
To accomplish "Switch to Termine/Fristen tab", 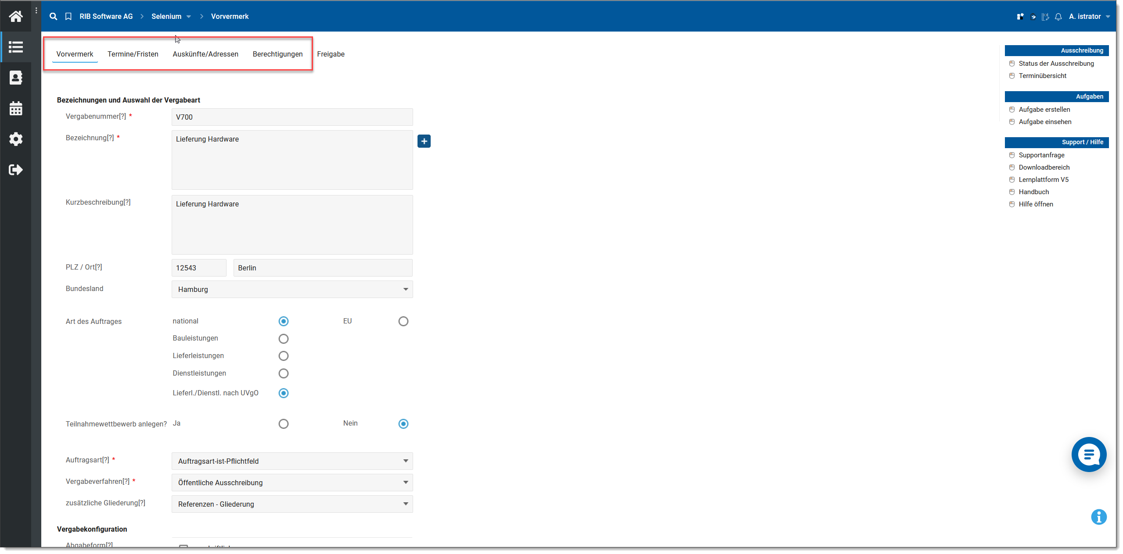I will click(133, 54).
